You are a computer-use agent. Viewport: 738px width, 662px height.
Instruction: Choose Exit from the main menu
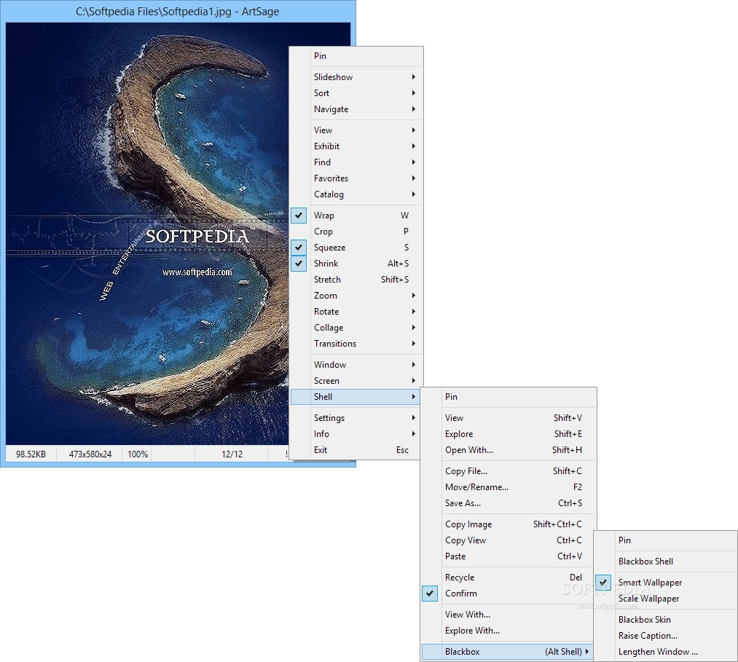pos(356,450)
